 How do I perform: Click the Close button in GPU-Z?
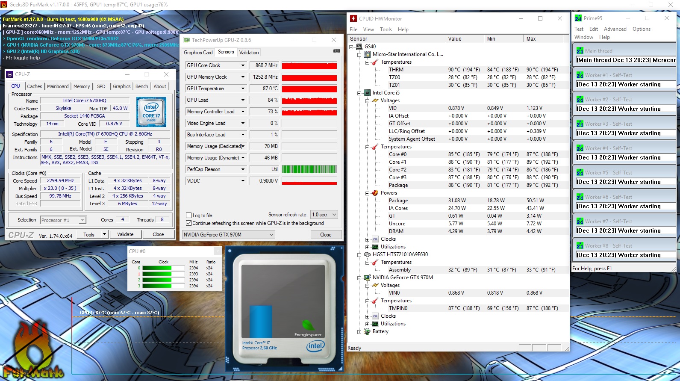coord(326,235)
